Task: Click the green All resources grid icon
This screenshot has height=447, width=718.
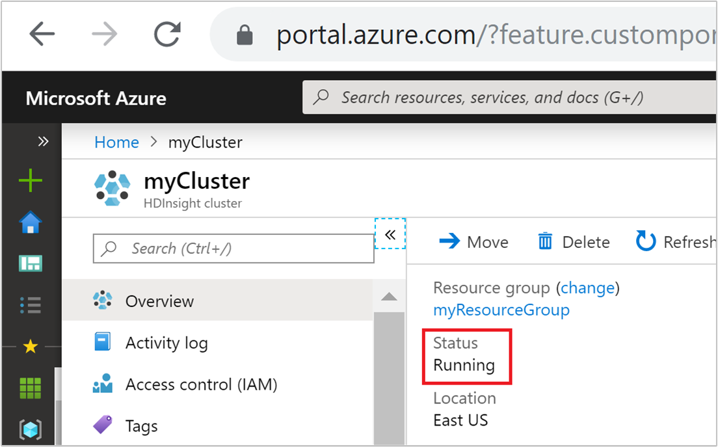Action: pos(31,388)
